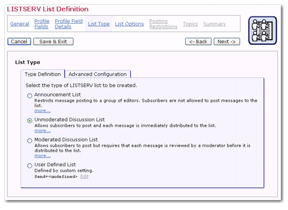
Task: Select the Announcement List radio button
Action: [x=30, y=96]
